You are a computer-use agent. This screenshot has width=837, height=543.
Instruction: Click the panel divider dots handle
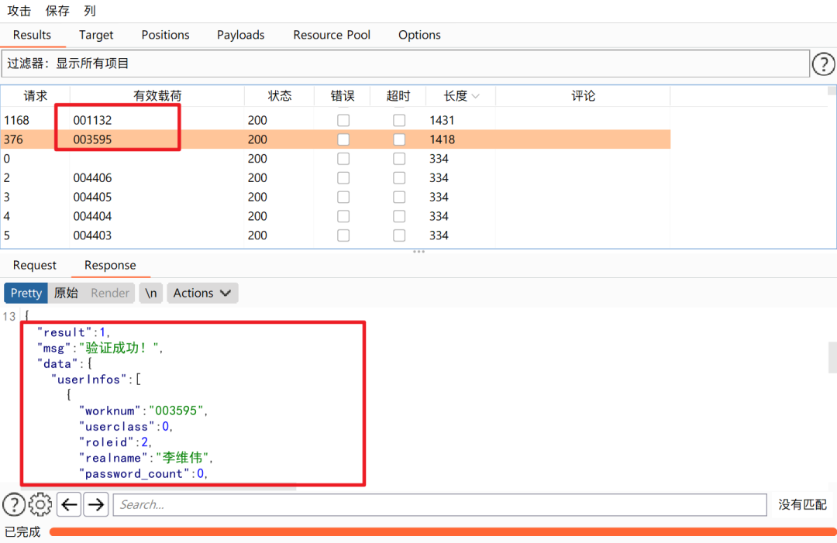pos(418,251)
